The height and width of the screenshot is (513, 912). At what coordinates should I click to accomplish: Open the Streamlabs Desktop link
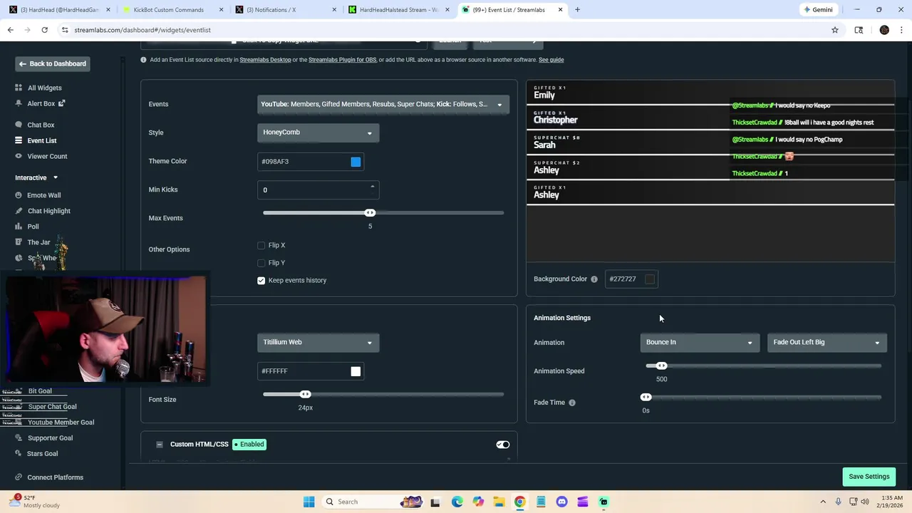[x=265, y=60]
